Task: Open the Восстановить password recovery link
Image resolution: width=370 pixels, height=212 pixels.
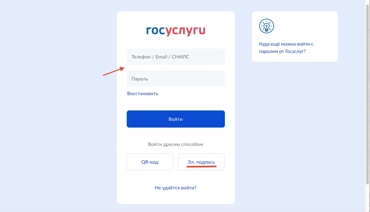Action: [143, 94]
